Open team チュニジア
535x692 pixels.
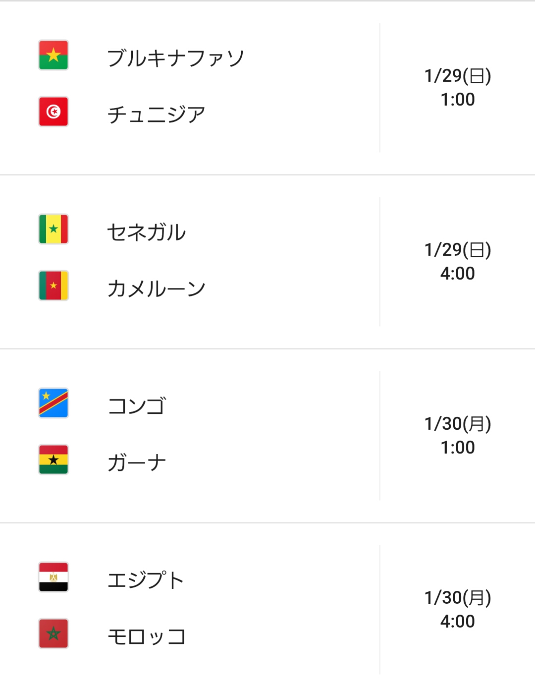156,115
